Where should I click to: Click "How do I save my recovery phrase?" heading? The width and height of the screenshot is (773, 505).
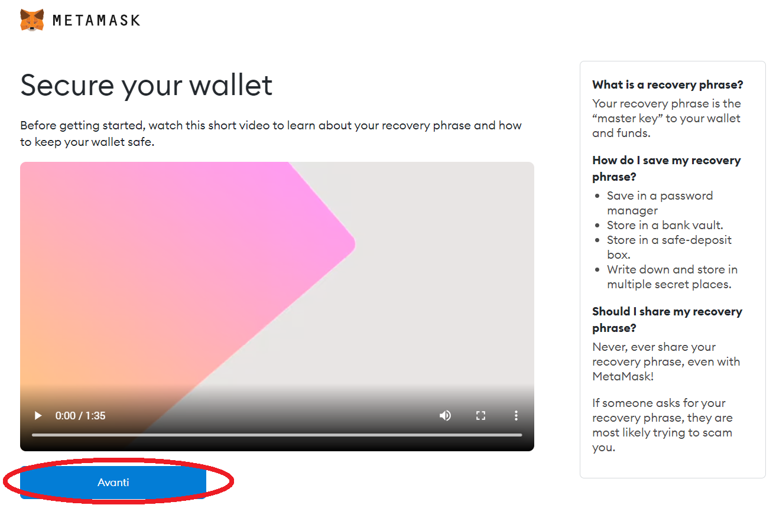click(x=667, y=168)
